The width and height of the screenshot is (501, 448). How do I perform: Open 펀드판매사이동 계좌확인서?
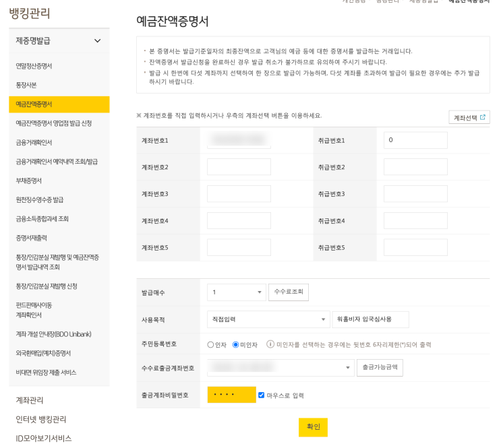point(34,310)
